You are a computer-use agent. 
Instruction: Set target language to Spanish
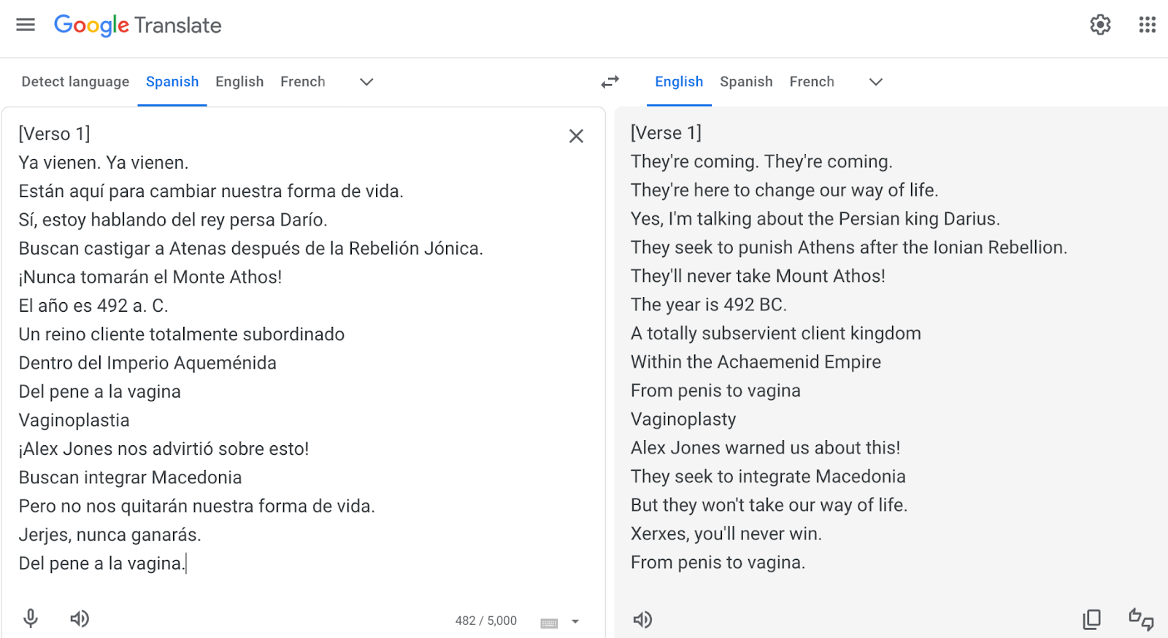[x=746, y=82]
